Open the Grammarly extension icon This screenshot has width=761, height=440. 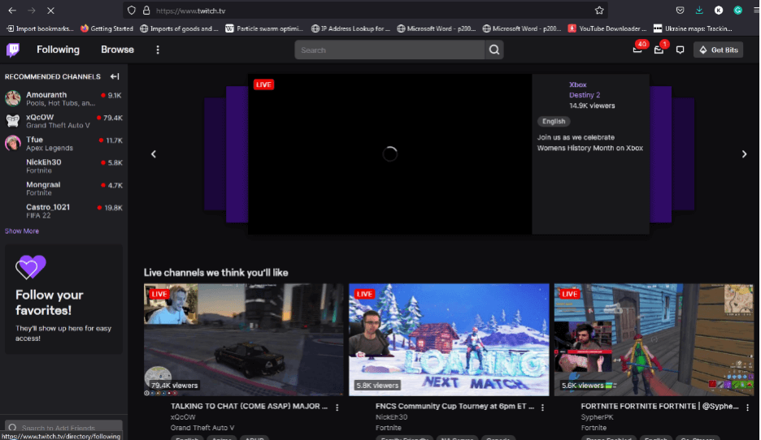coord(737,11)
